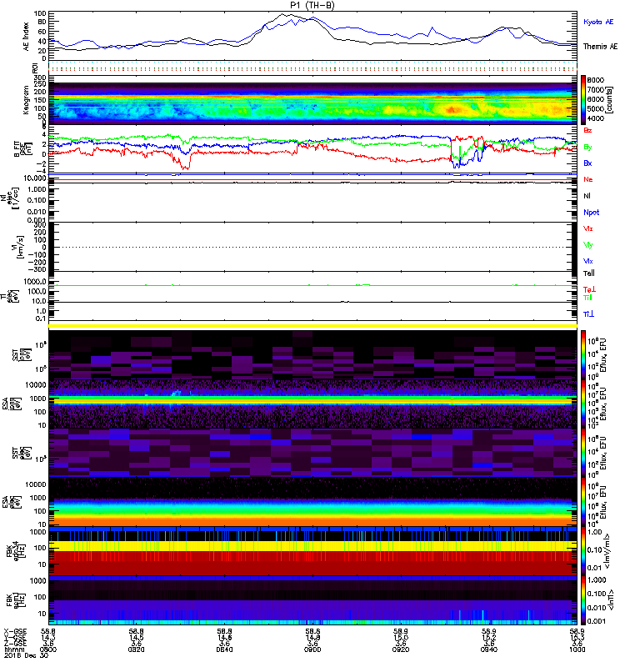Click the yellow horizontal bar above the SST ions panel
Image resolution: width=625 pixels, height=667 pixels.
click(x=312, y=326)
